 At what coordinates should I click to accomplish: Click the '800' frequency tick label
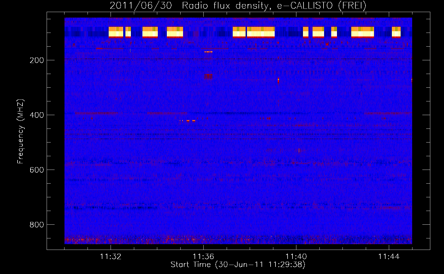[37, 225]
